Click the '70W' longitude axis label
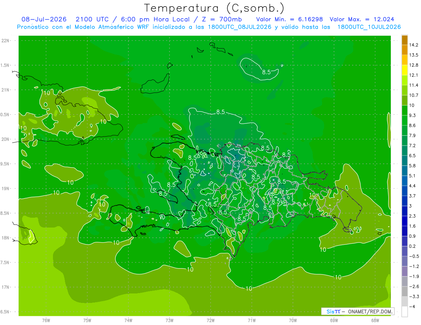421x325 pixels. [x=293, y=320]
